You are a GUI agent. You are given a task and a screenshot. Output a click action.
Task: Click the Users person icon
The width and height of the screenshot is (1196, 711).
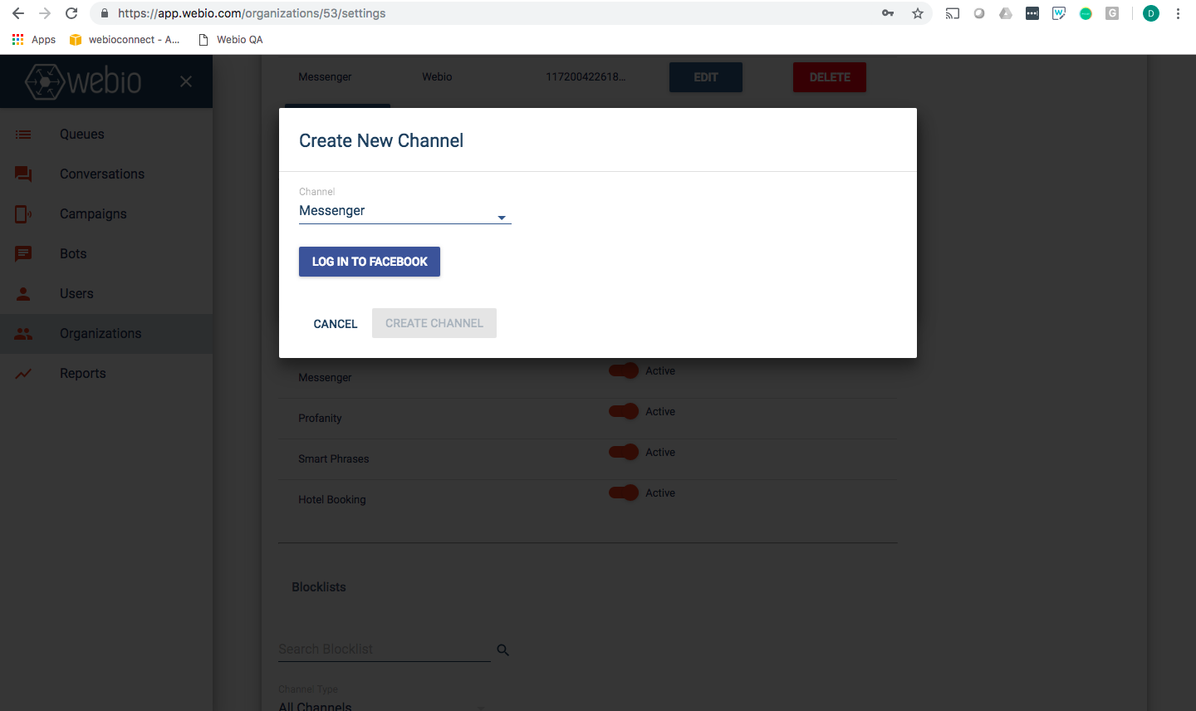(x=23, y=294)
